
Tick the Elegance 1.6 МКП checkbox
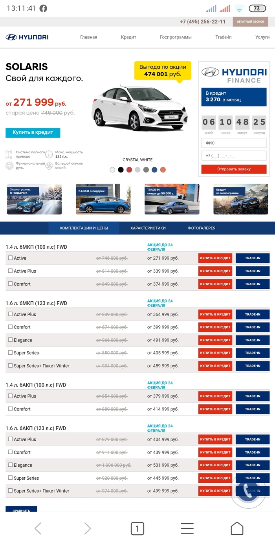11,340
